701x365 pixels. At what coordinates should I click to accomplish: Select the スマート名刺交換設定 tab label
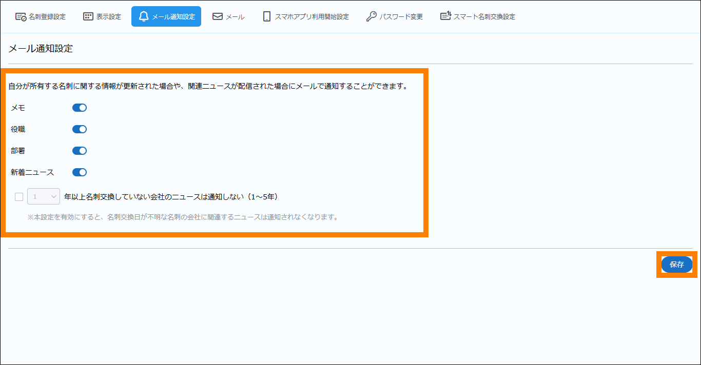click(x=484, y=16)
